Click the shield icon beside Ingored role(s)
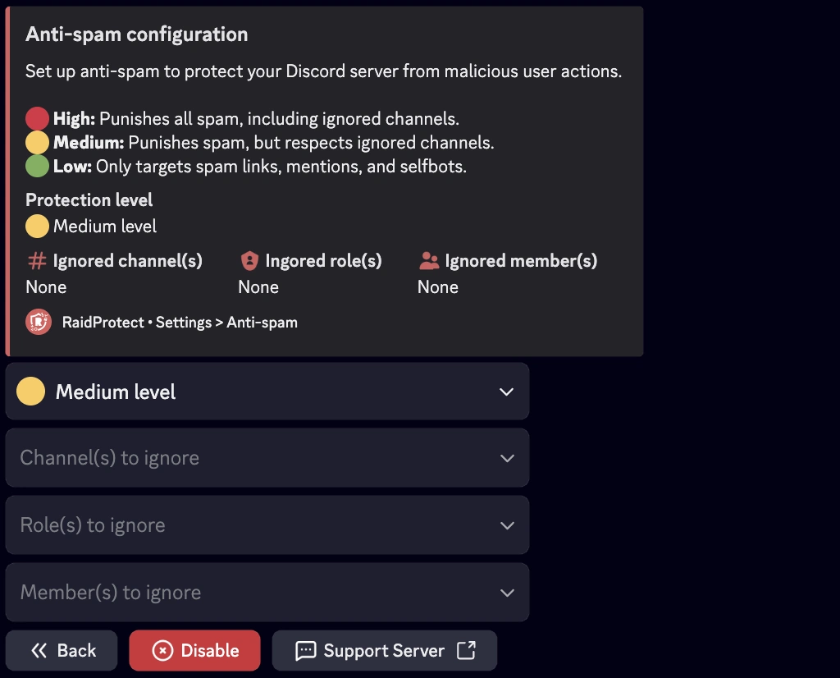Image resolution: width=840 pixels, height=678 pixels. click(x=249, y=261)
